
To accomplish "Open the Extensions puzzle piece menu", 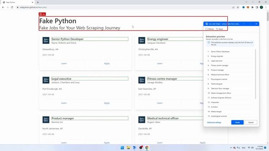I will click(x=252, y=8).
